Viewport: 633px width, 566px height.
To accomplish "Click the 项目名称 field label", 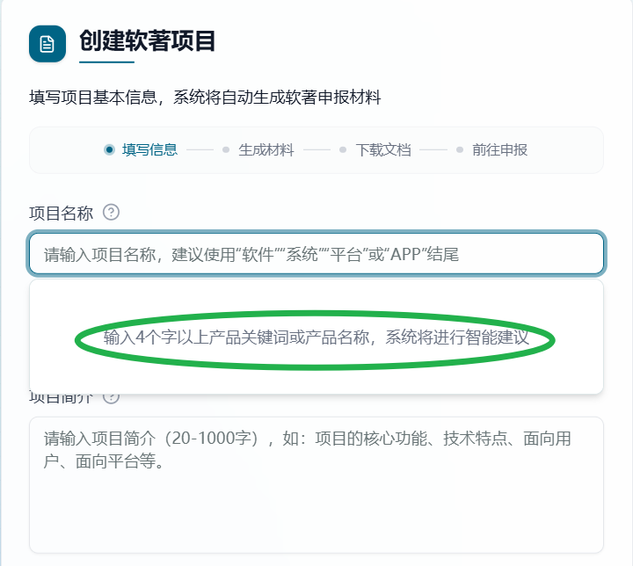I will 61,214.
